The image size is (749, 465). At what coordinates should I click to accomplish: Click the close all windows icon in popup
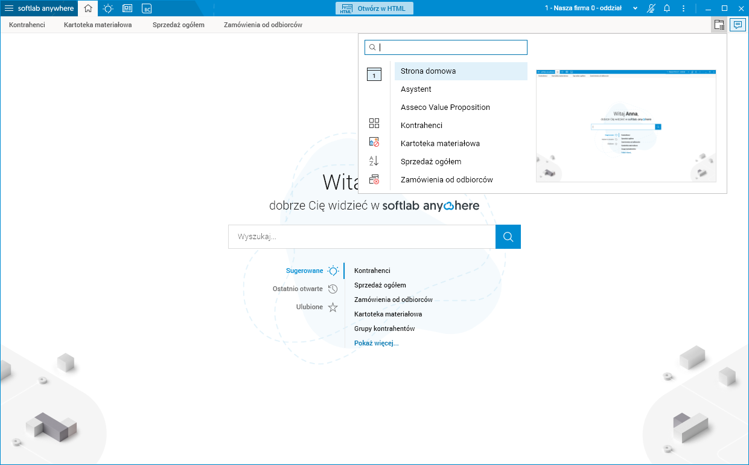pos(374,179)
